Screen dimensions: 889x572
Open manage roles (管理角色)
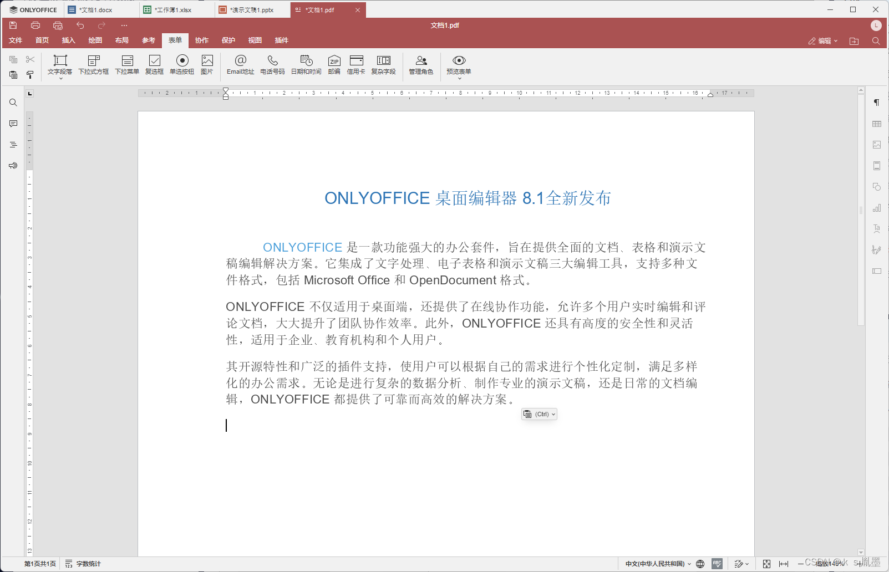[421, 65]
